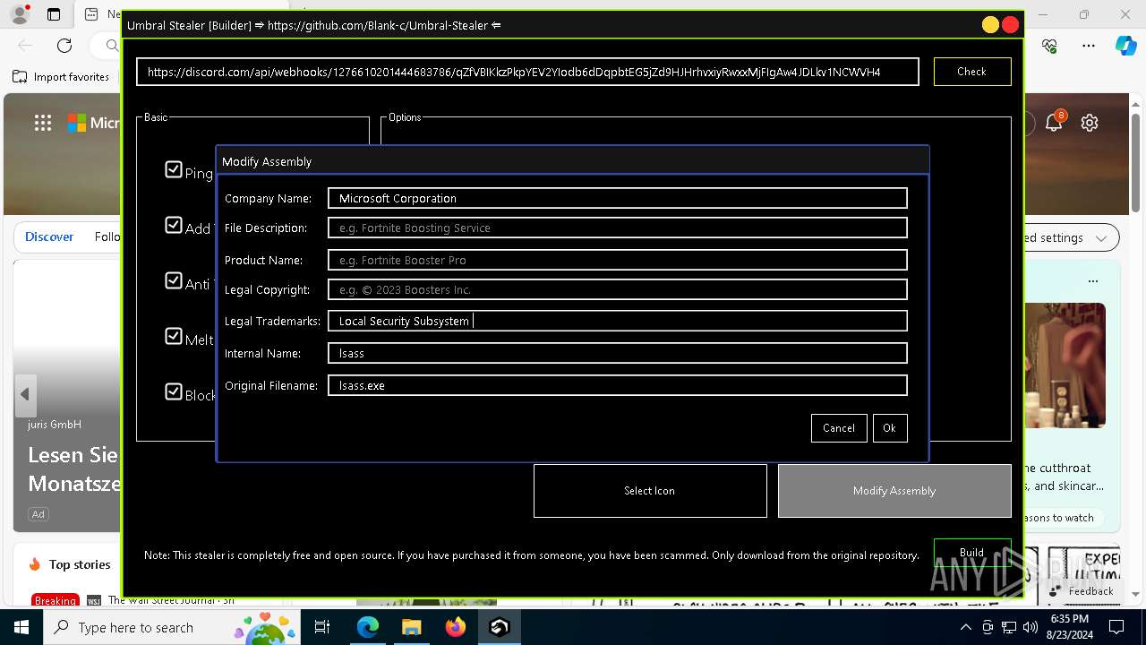The height and width of the screenshot is (645, 1146).
Task: Open the browser profile avatar icon
Action: point(19,14)
